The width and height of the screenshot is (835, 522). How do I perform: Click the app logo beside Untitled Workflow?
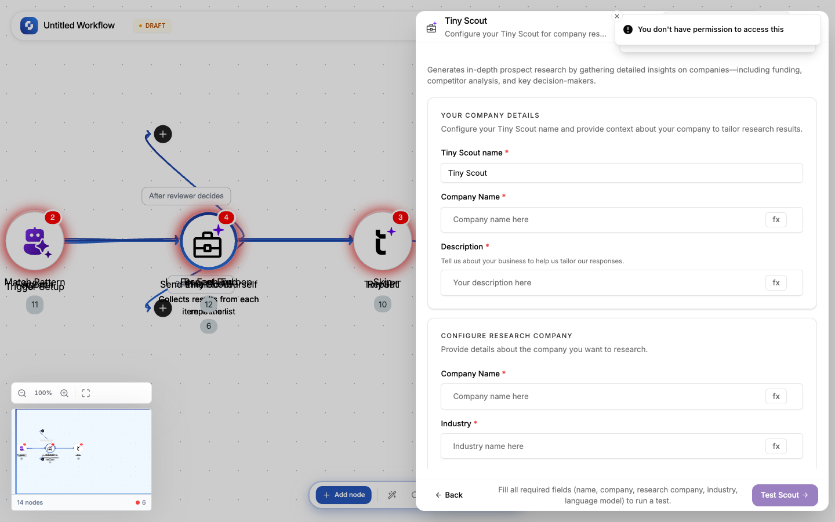point(29,26)
